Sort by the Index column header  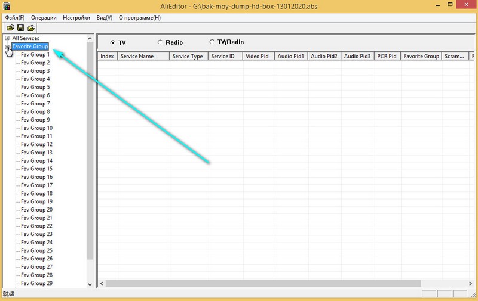tap(108, 56)
